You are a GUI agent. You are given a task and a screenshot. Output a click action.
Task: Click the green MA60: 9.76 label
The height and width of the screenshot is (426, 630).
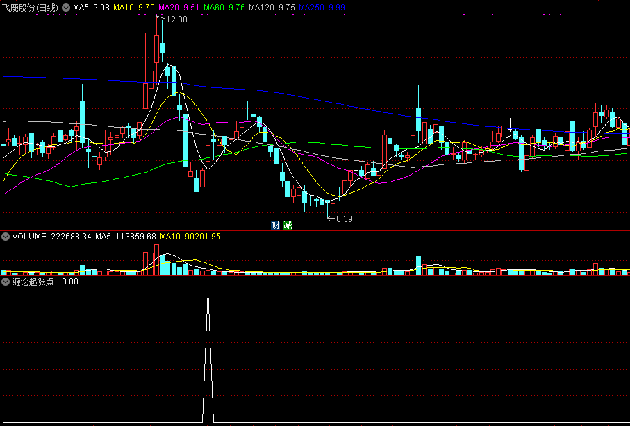[x=224, y=8]
